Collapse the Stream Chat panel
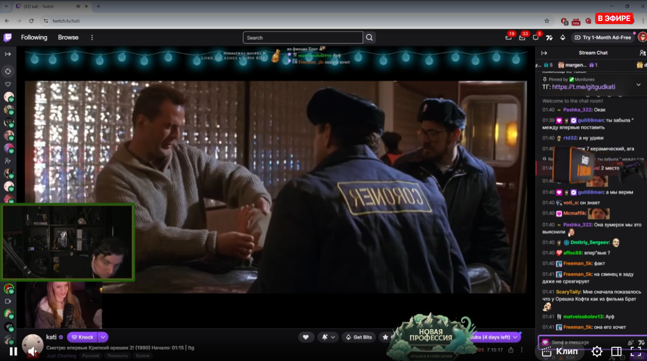Viewport: 647px width, 361px height. 544,53
